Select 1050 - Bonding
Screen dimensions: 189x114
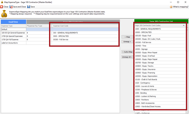tap(160, 93)
